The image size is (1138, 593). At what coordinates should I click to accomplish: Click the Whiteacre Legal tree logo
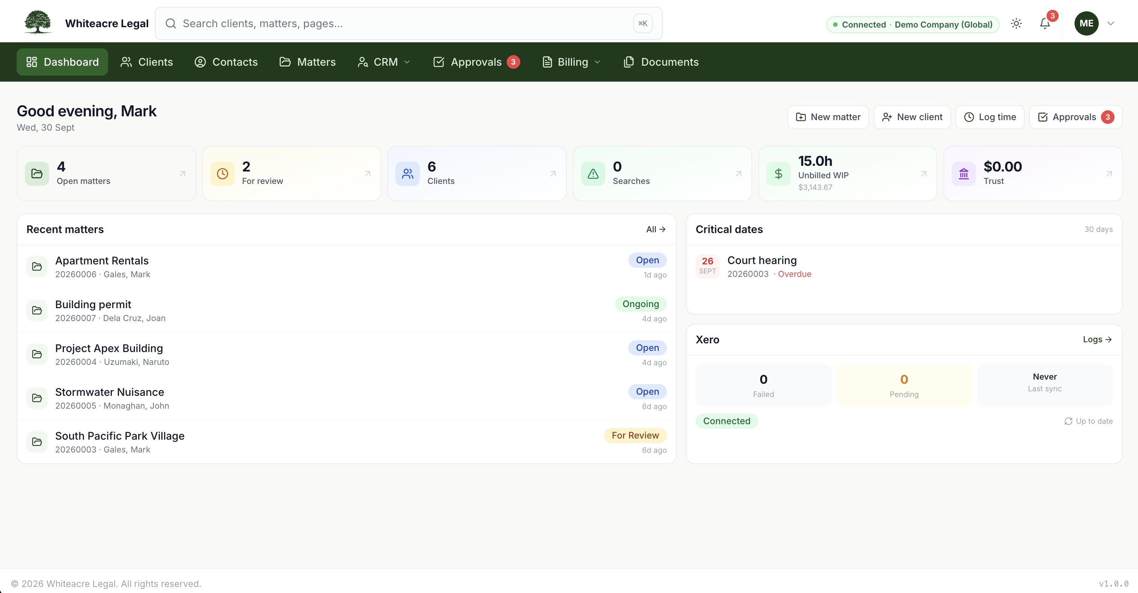tap(38, 23)
